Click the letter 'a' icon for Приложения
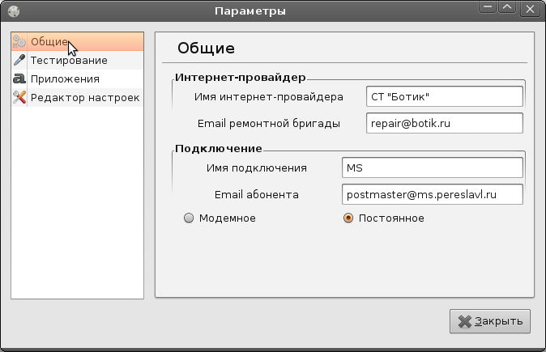 [x=19, y=78]
